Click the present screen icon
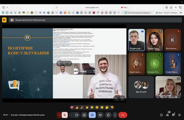The image size is (184, 120). click(x=84, y=115)
